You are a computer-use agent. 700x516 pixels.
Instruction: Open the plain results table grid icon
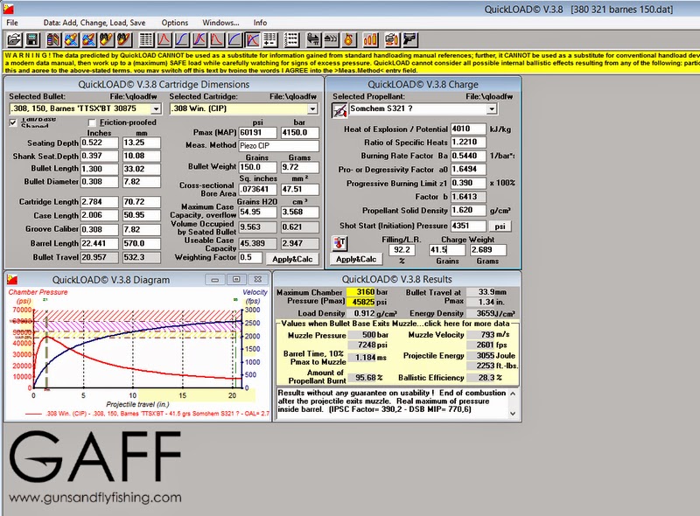coord(146,40)
